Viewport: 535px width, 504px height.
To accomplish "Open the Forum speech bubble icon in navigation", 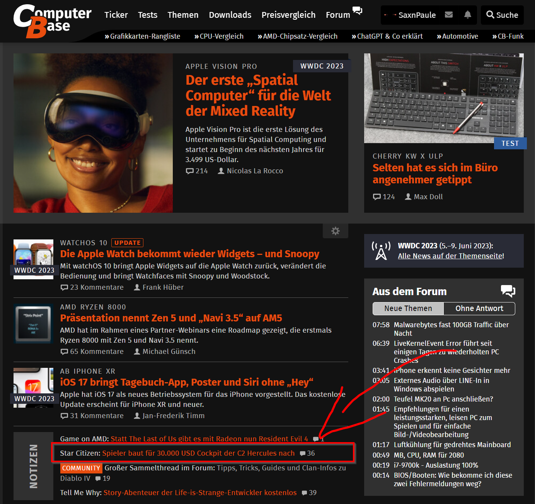I will (x=357, y=10).
